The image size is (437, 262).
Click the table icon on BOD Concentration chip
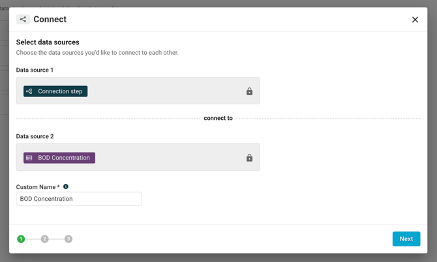pos(29,158)
